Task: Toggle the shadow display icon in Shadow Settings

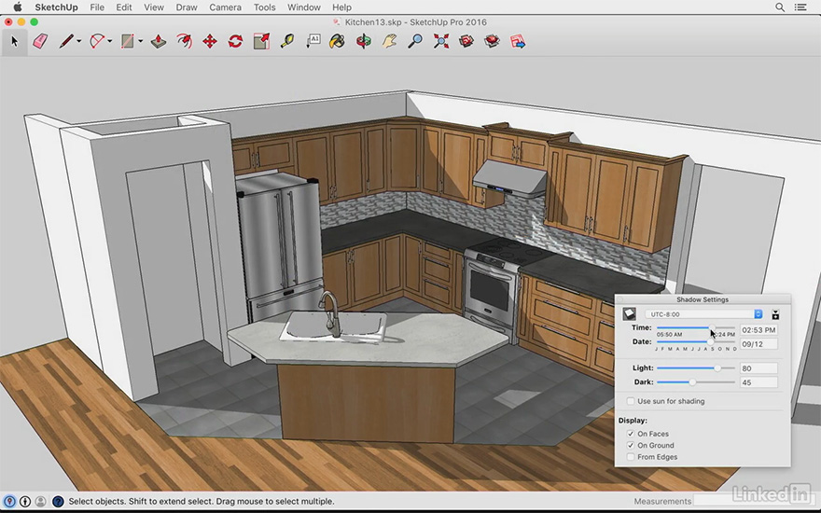Action: click(630, 314)
